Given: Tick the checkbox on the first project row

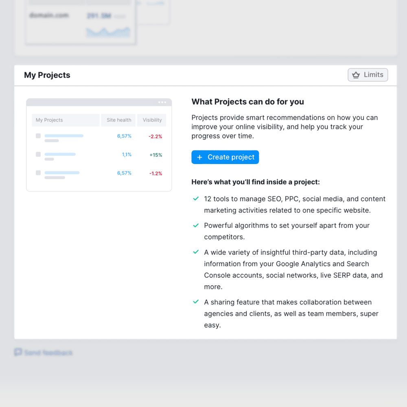Looking at the screenshot, I should click(x=38, y=136).
